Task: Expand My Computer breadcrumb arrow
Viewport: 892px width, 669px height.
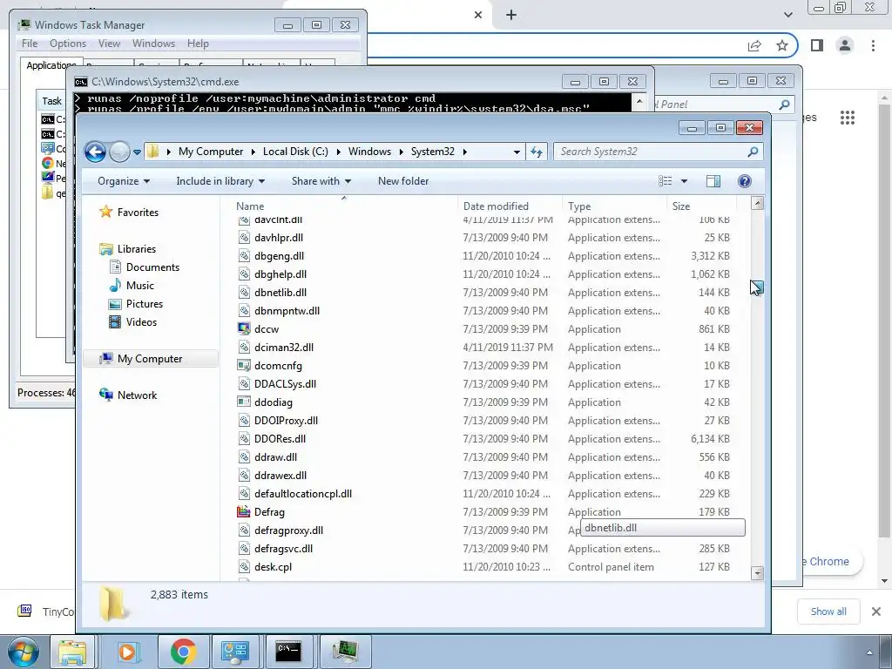Action: coord(252,152)
